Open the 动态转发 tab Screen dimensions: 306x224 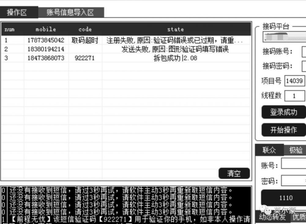point(272,217)
